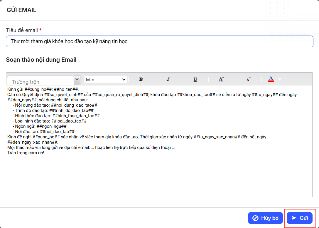Click the Hủy bỏ cancel button
319x228 pixels.
pos(265,218)
